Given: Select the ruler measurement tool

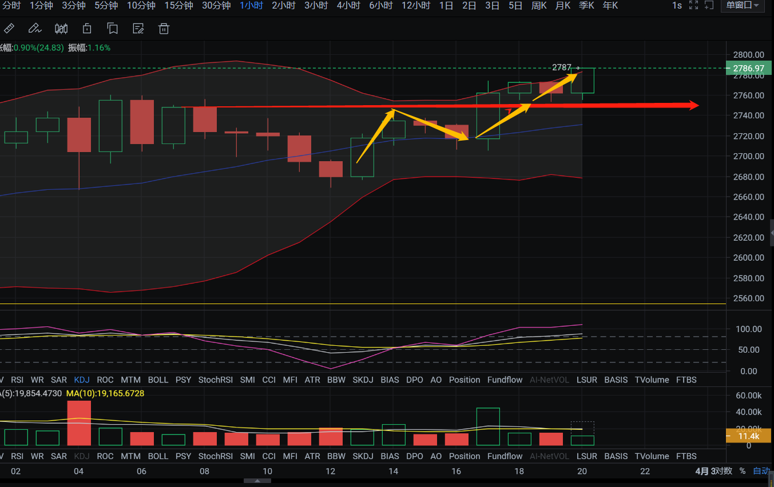Looking at the screenshot, I should click(x=9, y=28).
